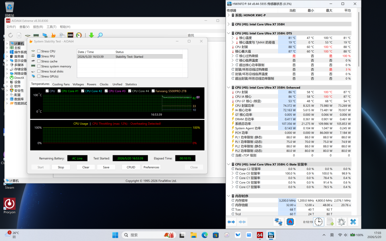Open HWiNFO sensor settings gear icon
The width and height of the screenshot is (386, 241).
(341, 222)
